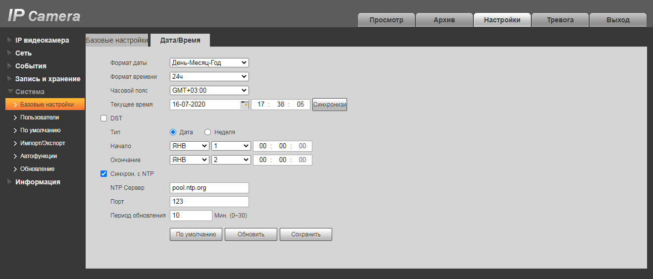Switch to the Настройки tab
The height and width of the screenshot is (279, 653).
[502, 20]
